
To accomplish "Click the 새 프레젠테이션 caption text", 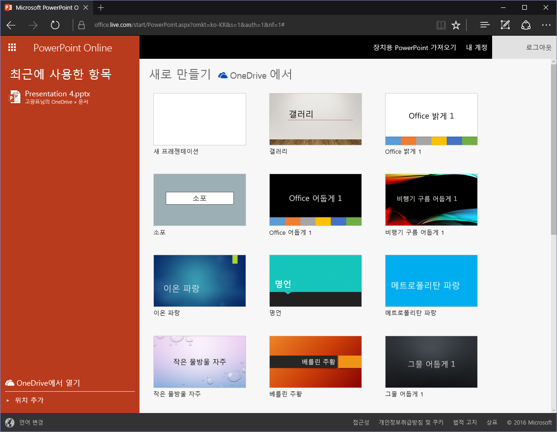I will point(176,151).
